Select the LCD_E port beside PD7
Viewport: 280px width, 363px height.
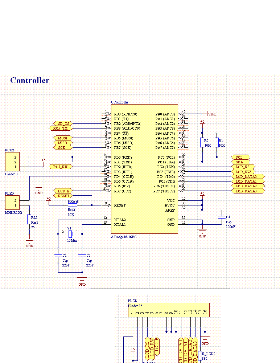[x=63, y=191]
